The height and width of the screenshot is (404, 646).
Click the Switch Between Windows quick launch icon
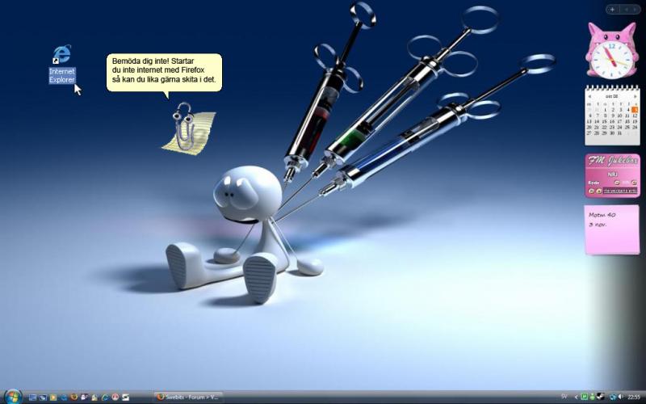tap(43, 398)
